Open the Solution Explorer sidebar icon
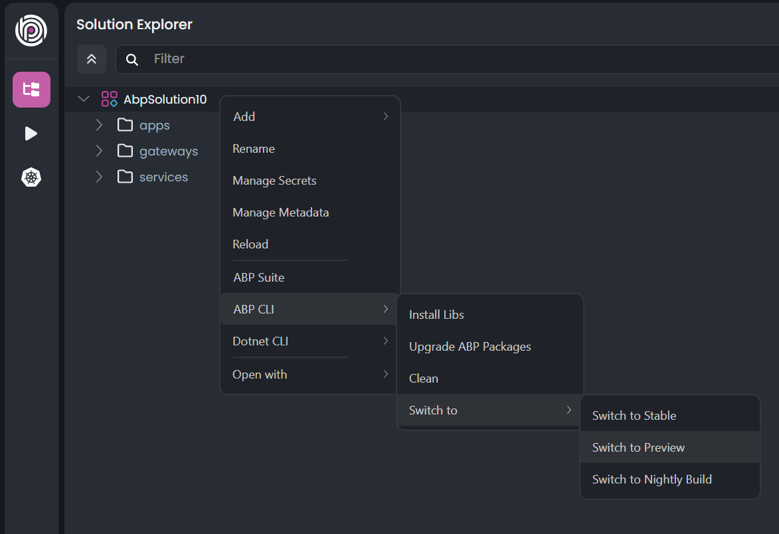The height and width of the screenshot is (534, 779). click(31, 90)
